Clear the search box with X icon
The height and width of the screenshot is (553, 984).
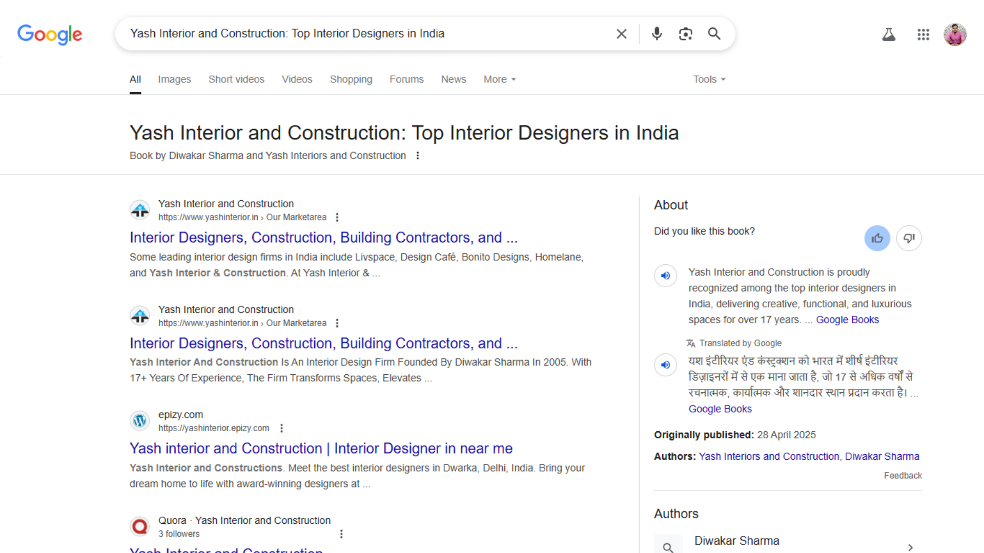click(621, 34)
